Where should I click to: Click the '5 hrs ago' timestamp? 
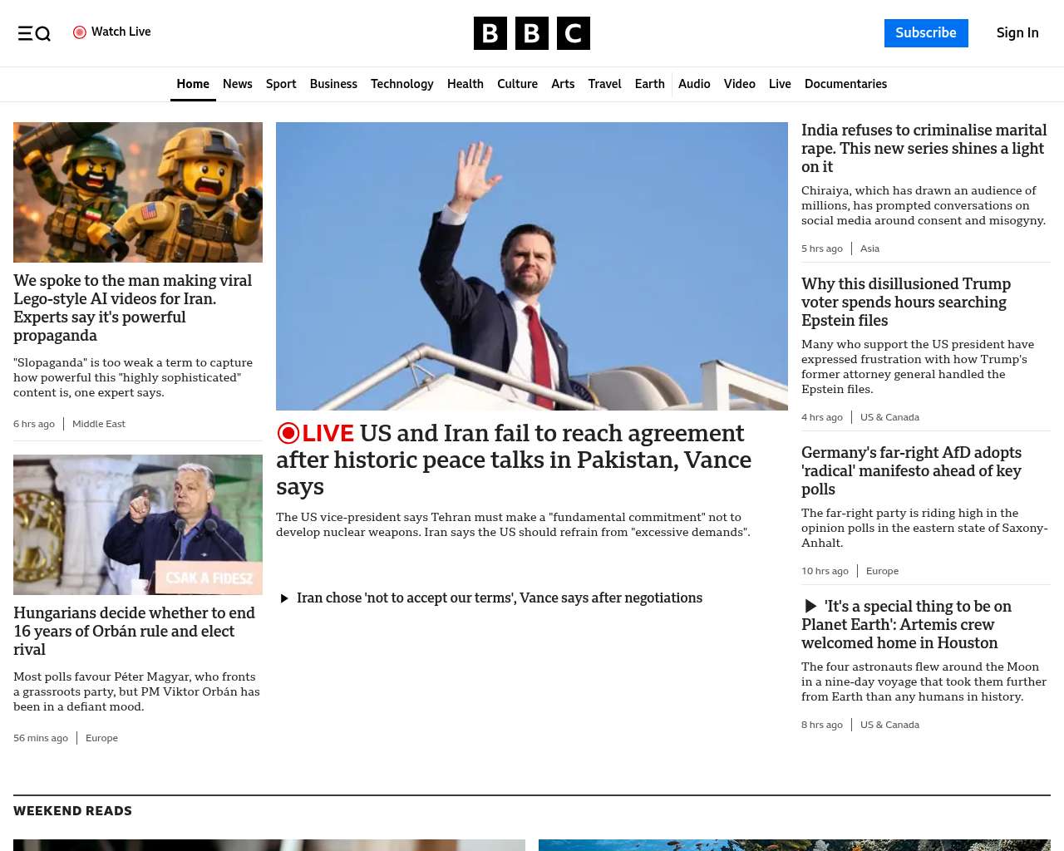[822, 248]
